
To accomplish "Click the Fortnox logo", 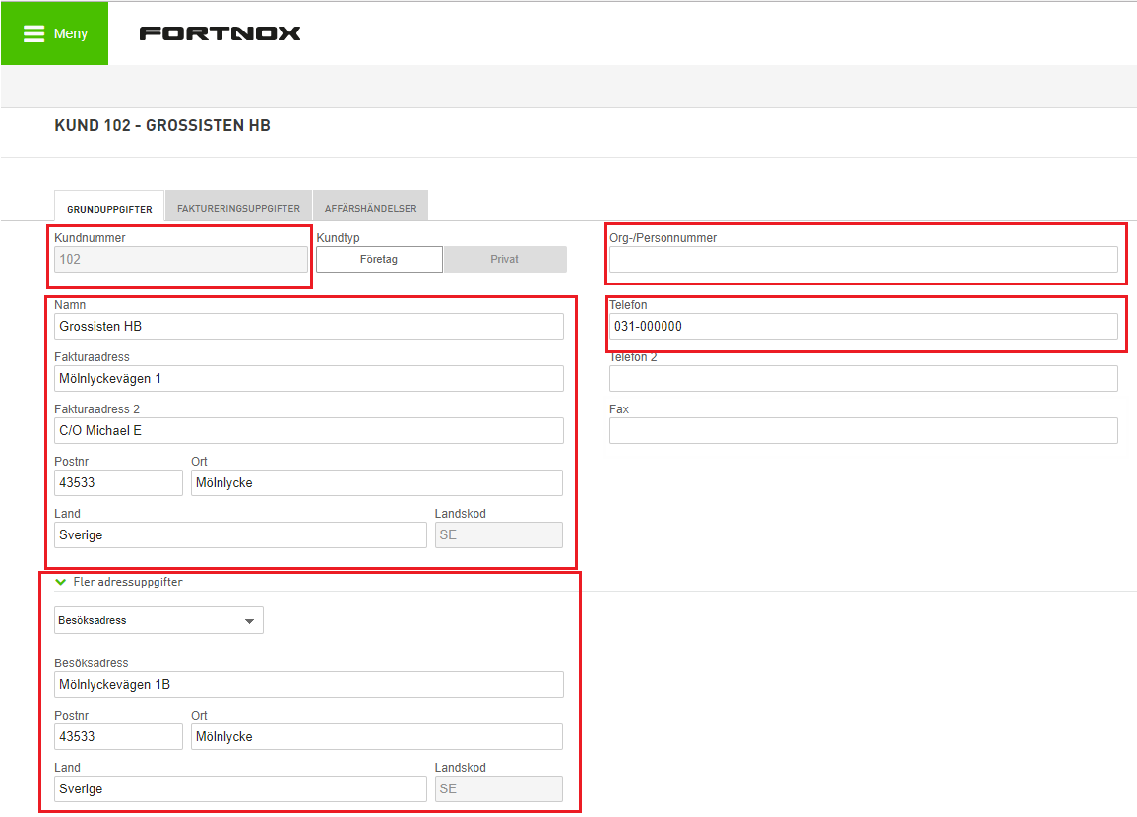I will coord(220,33).
